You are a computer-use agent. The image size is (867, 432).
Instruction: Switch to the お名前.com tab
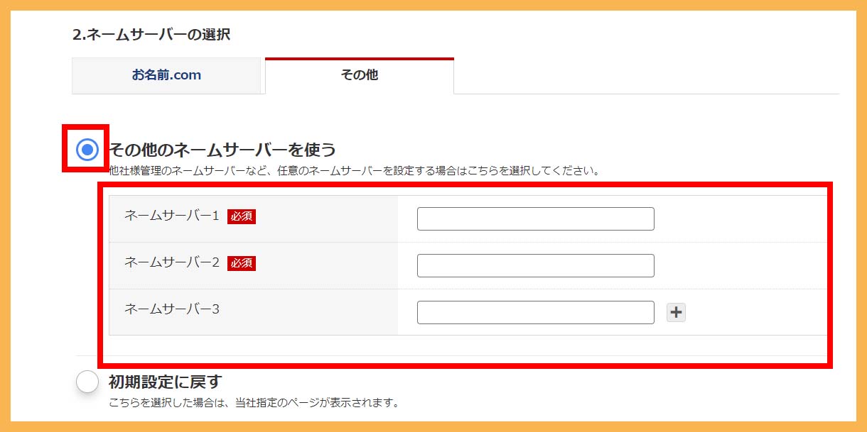coord(166,75)
